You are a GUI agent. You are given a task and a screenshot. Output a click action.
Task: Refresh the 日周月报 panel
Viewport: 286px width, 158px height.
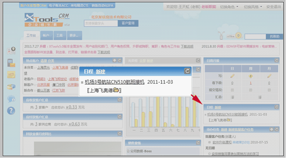point(276,60)
